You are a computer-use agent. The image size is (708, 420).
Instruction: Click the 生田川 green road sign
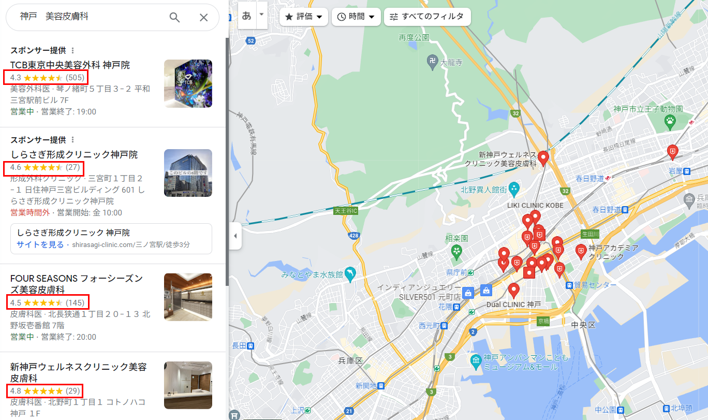tap(590, 234)
